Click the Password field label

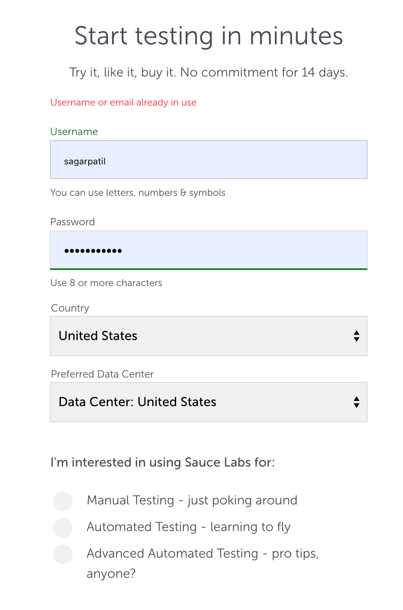pos(73,222)
